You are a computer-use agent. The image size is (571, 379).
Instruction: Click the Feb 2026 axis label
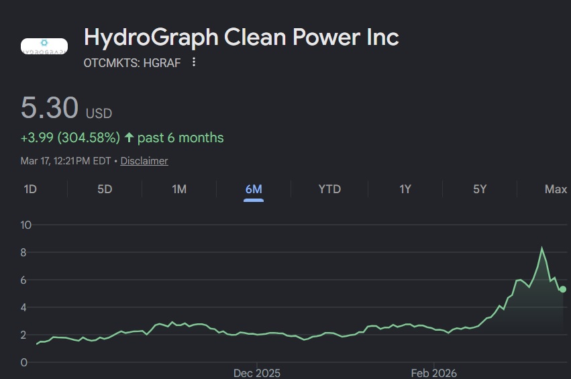[433, 373]
